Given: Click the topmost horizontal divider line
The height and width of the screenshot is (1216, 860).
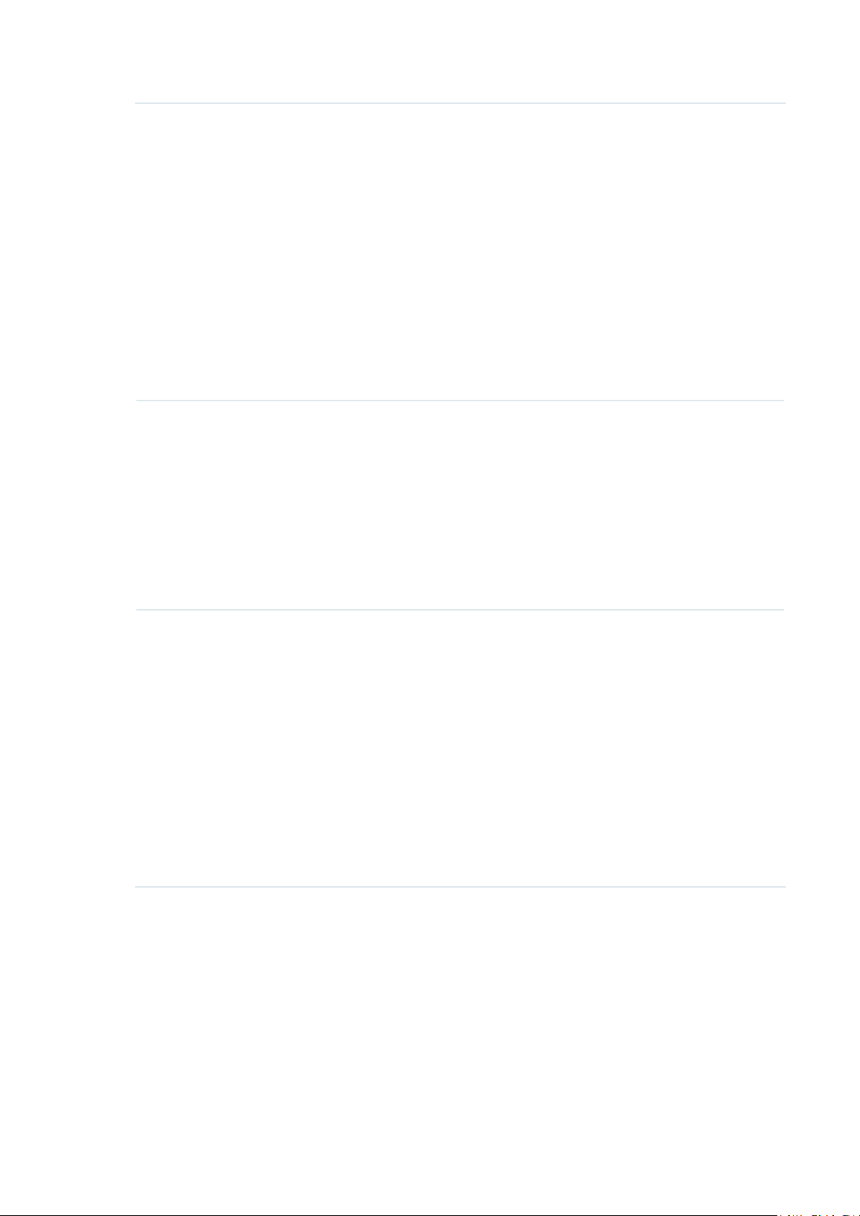Looking at the screenshot, I should (x=460, y=103).
